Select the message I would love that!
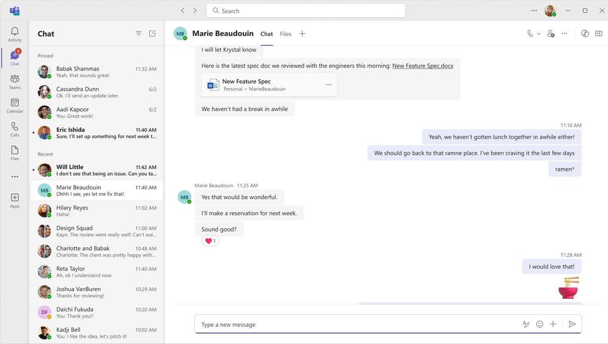Image resolution: width=608 pixels, height=344 pixels. [x=552, y=267]
